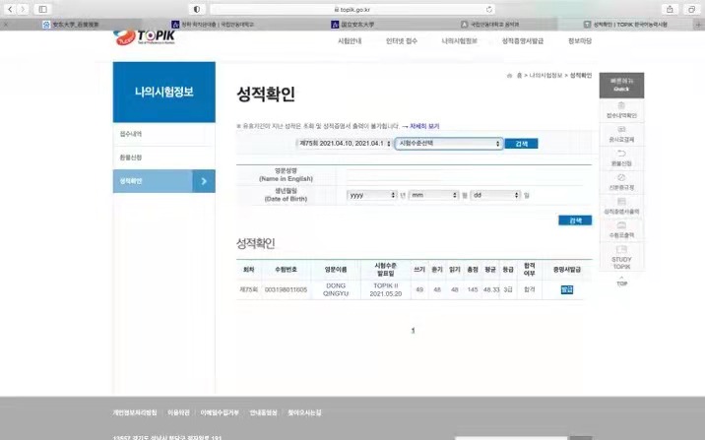Open the 개인정보처리방침 footer link
Screen dimensions: 705x440
(135, 412)
